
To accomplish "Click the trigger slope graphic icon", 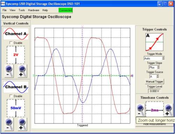I will (x=154, y=42).
